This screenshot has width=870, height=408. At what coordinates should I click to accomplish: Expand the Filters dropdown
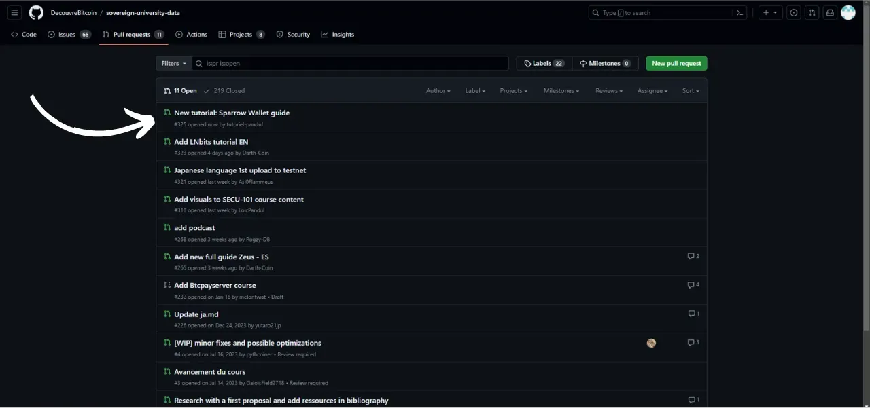tap(173, 63)
